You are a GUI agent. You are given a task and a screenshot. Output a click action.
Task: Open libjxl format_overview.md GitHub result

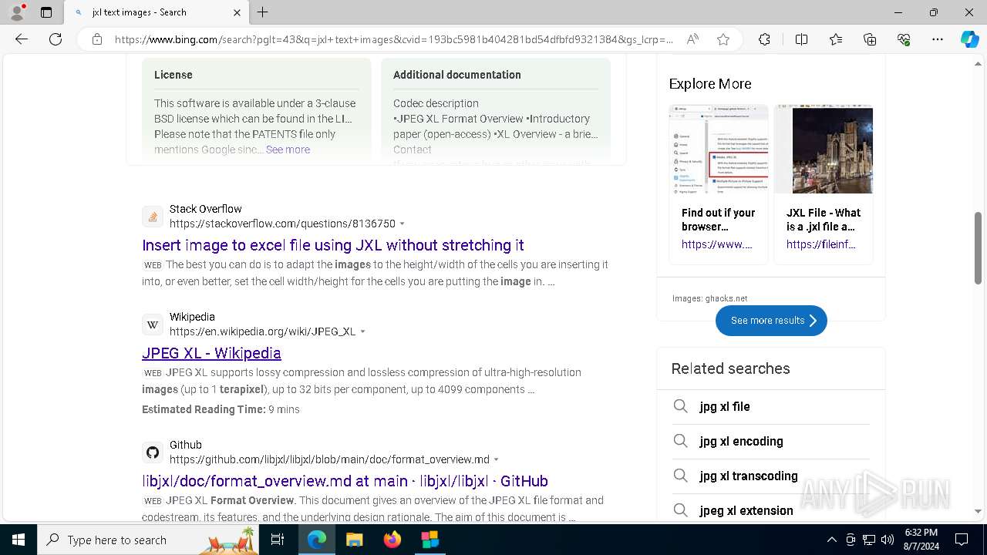coord(345,481)
